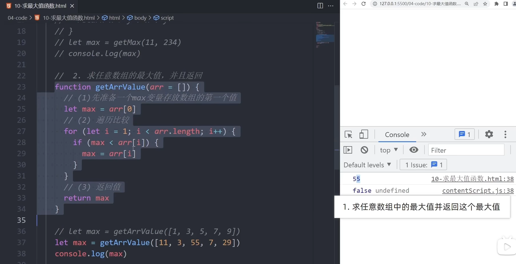The height and width of the screenshot is (264, 516).
Task: Open source link 10-求最大值函数.html:38
Action: point(473,179)
